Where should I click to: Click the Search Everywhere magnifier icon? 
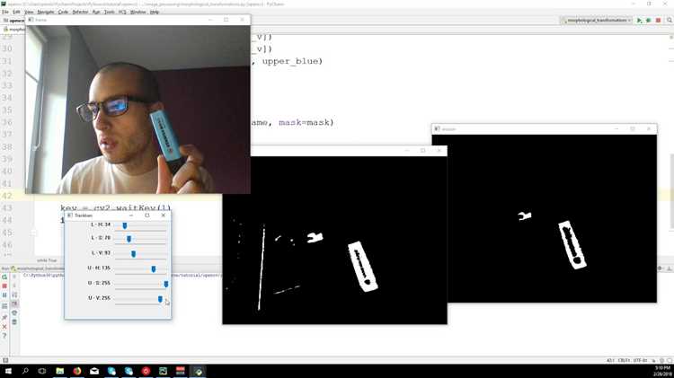point(670,20)
